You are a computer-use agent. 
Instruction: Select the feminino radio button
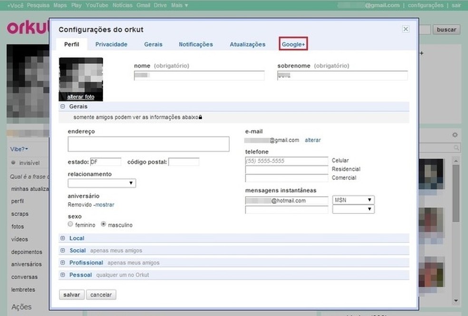[x=71, y=224]
